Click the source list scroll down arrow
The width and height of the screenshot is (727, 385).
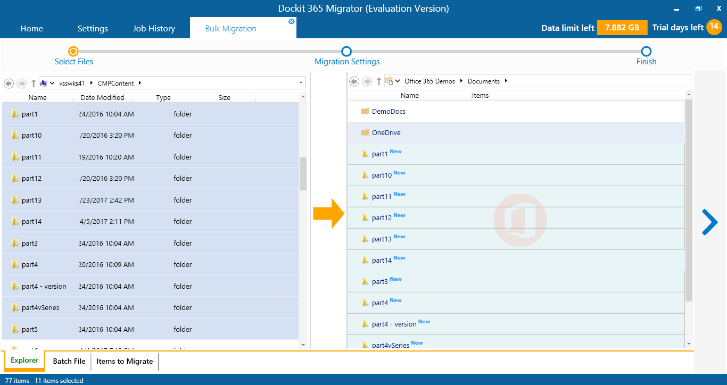(x=303, y=345)
